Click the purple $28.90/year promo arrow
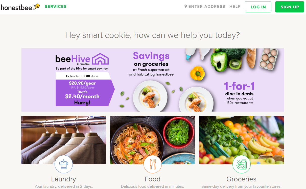The image size is (306, 189). tap(85, 93)
